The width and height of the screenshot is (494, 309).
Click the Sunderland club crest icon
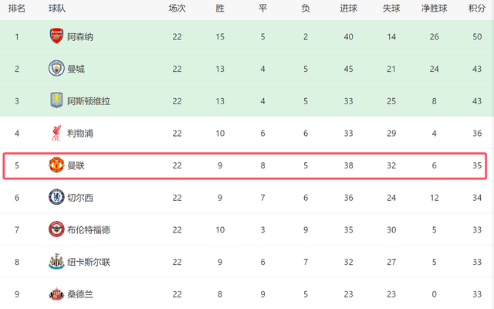click(x=56, y=294)
